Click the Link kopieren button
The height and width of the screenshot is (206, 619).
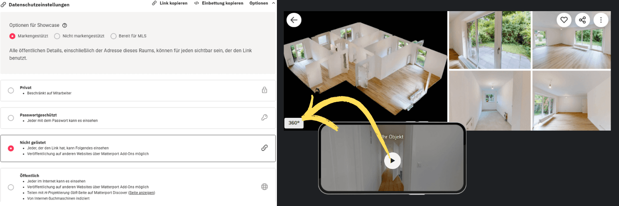[x=170, y=3]
